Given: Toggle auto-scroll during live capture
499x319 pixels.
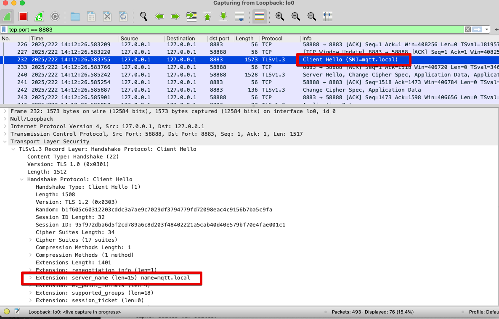Looking at the screenshot, I should 239,16.
